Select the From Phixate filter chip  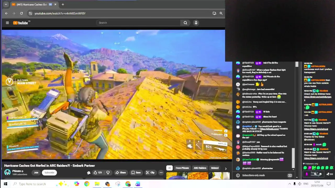tap(182, 168)
